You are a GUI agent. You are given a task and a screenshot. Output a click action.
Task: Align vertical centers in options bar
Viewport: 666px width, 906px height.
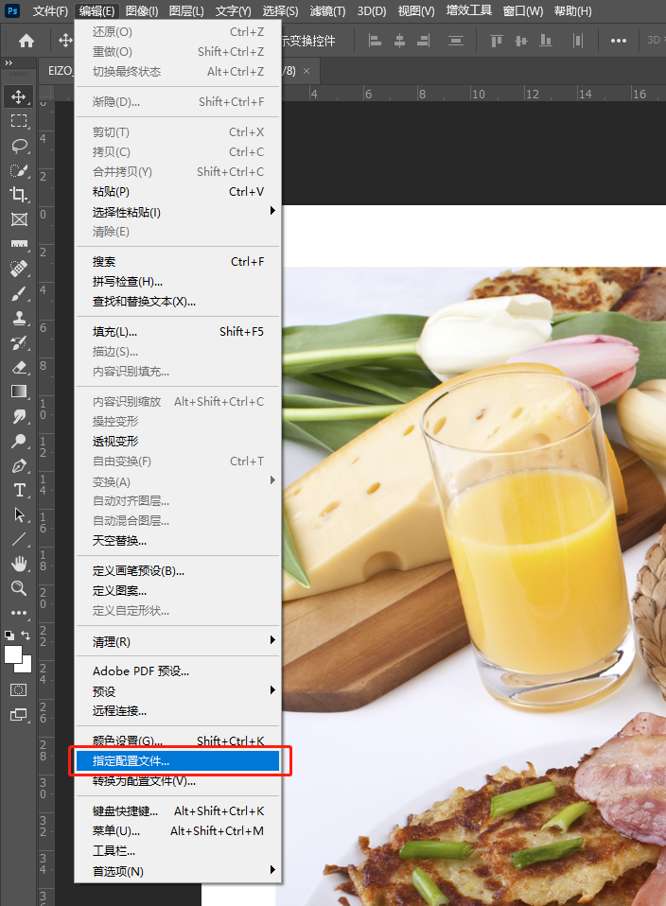(521, 41)
